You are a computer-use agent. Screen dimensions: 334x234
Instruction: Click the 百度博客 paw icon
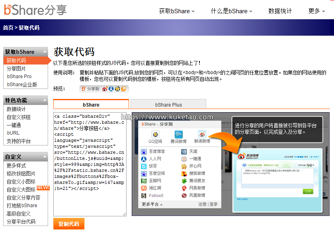coord(144,151)
